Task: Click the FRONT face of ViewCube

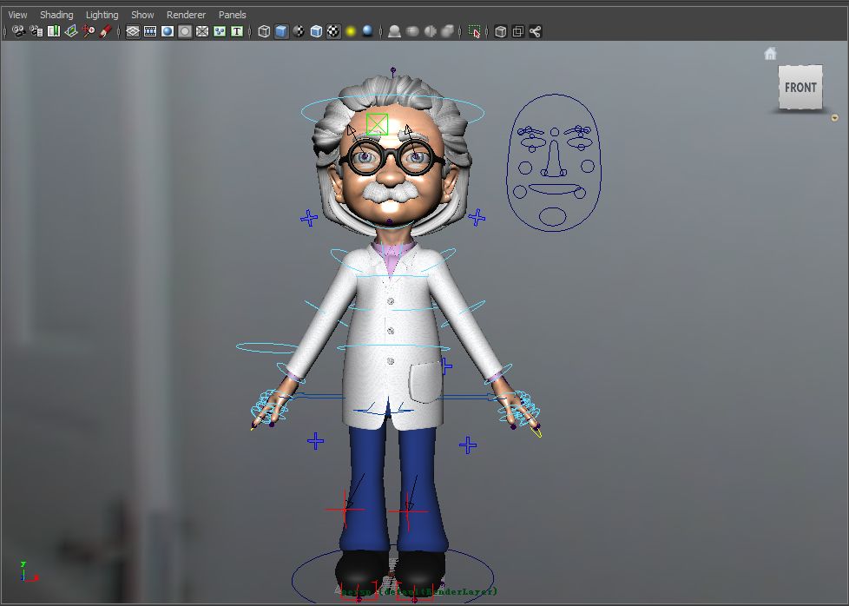Action: tap(800, 87)
